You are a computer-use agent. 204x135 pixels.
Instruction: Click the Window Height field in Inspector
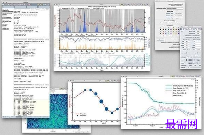click(x=198, y=34)
